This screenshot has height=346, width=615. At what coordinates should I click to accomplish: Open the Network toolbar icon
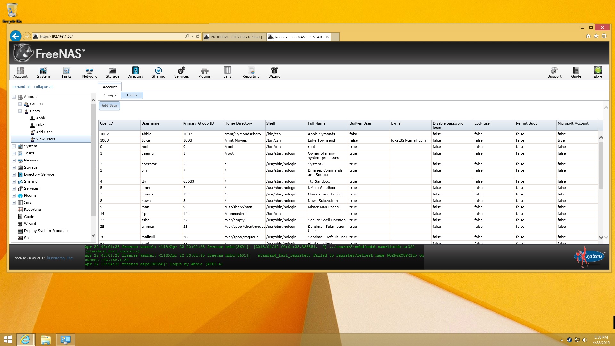(89, 72)
